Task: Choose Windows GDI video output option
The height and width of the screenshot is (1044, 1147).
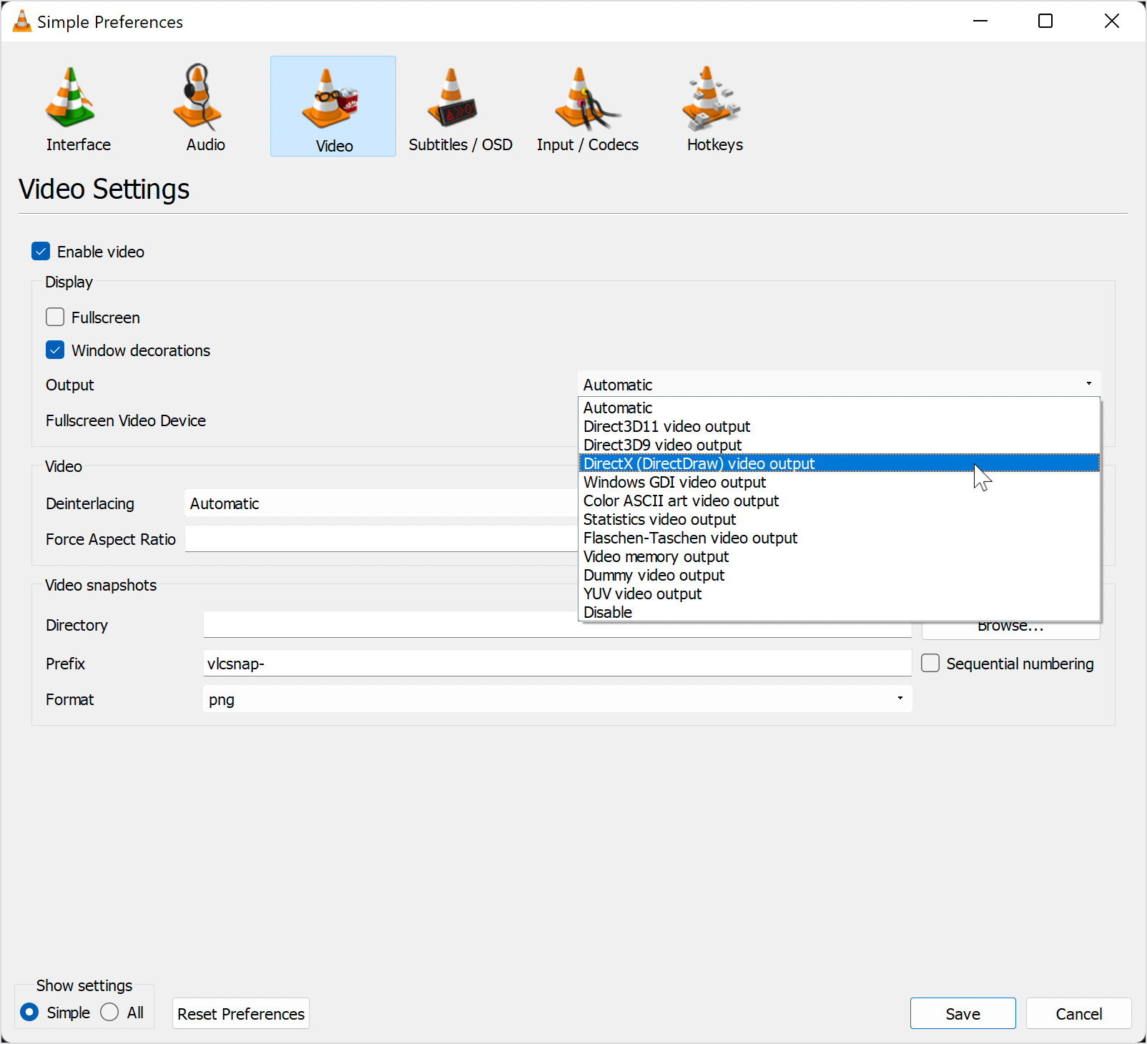Action: point(839,482)
